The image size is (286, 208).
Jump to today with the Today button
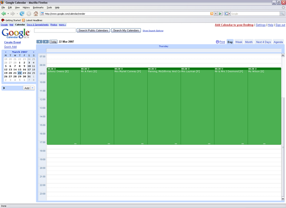[x=53, y=42]
